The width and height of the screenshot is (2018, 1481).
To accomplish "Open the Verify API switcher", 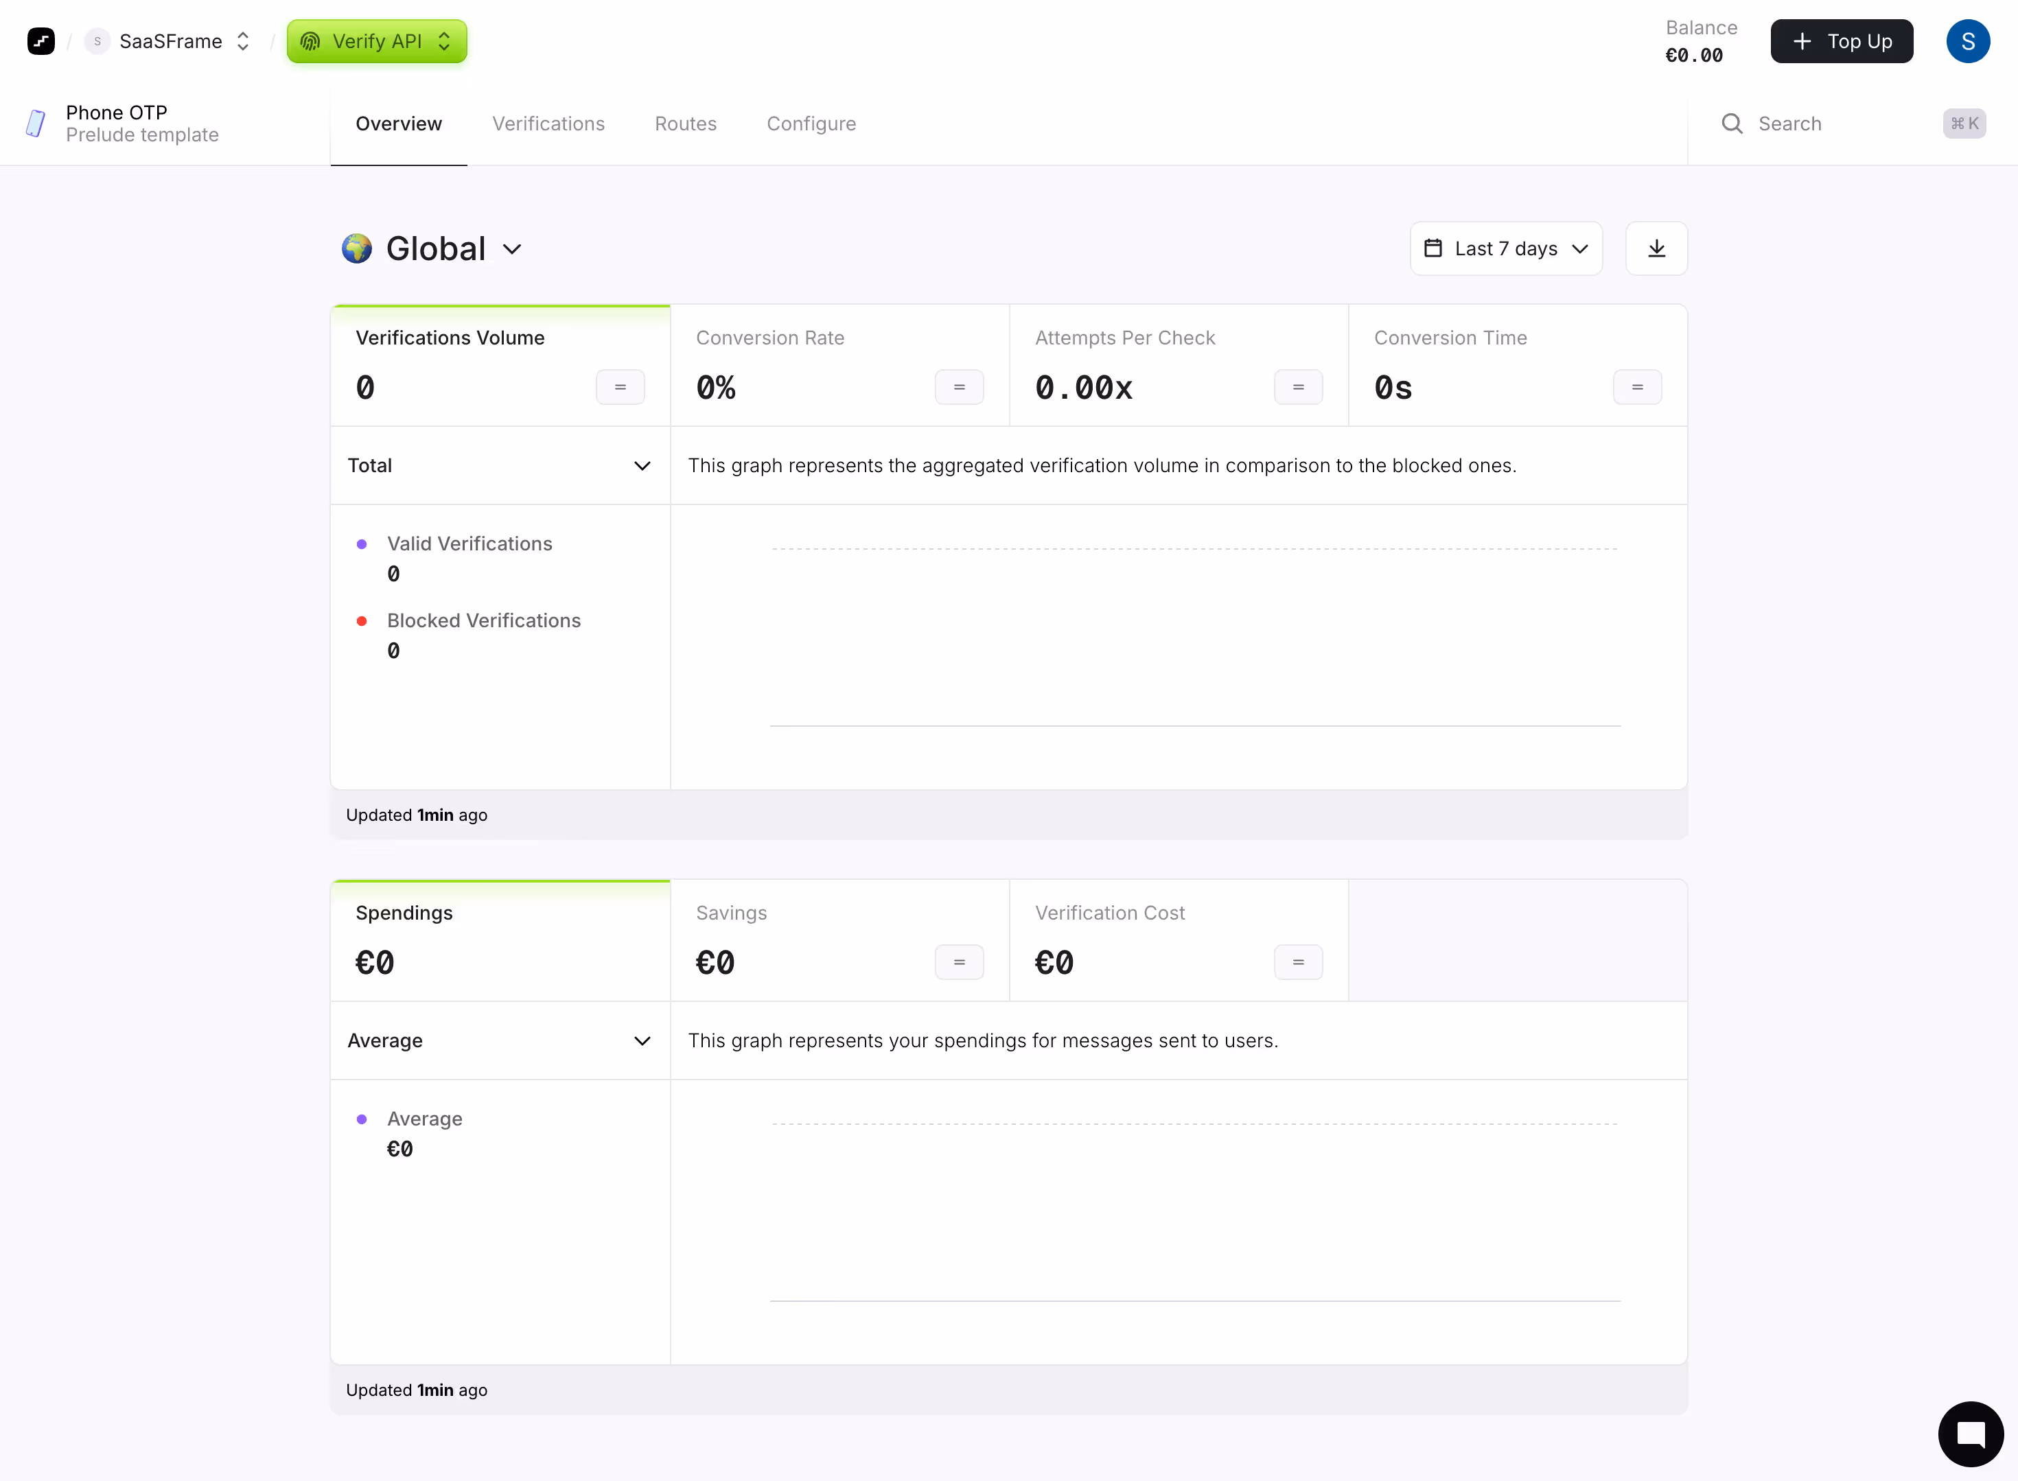I will (x=375, y=40).
